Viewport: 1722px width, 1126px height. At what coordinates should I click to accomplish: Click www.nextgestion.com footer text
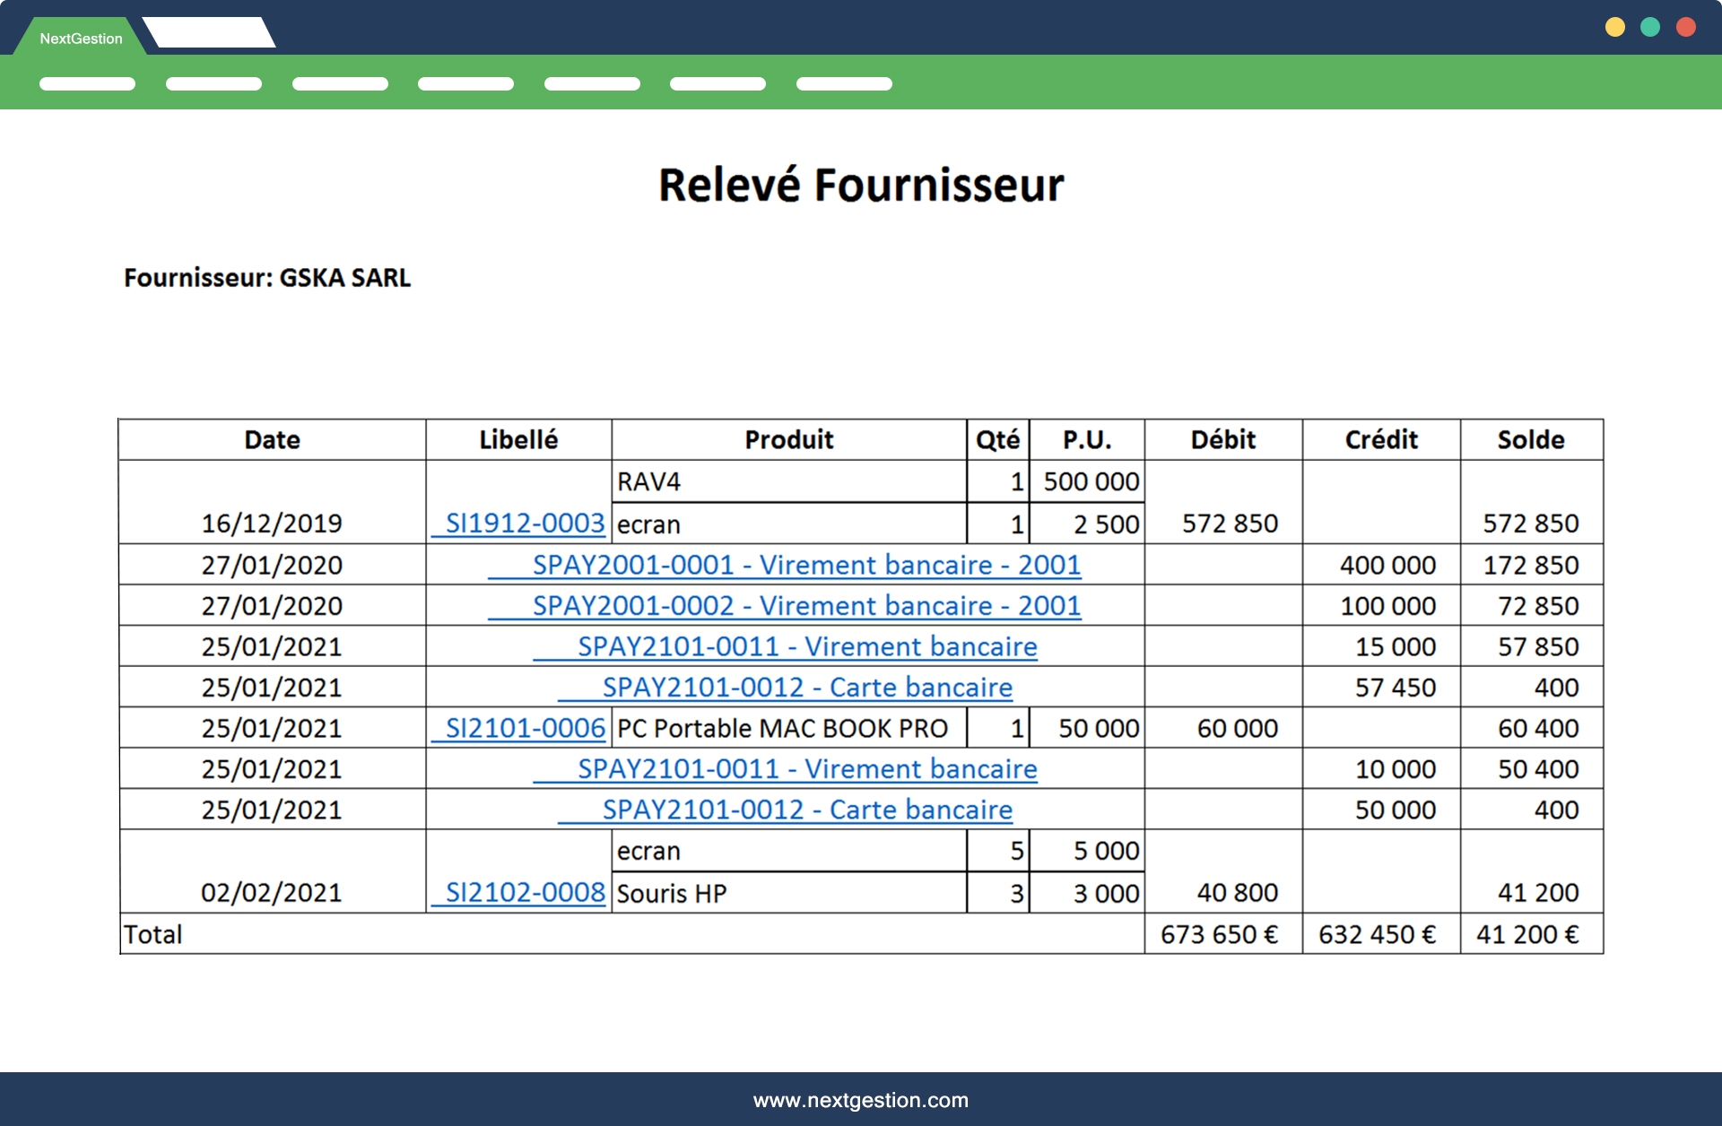[x=860, y=1100]
